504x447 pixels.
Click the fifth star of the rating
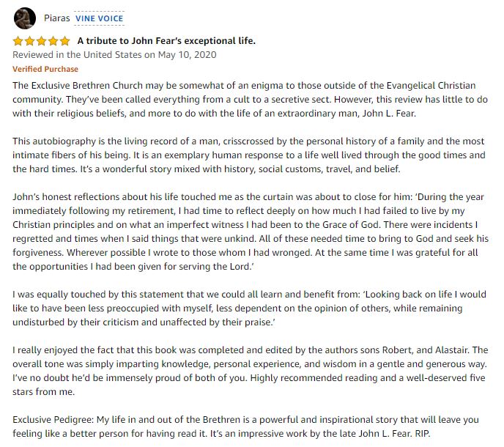tap(65, 41)
